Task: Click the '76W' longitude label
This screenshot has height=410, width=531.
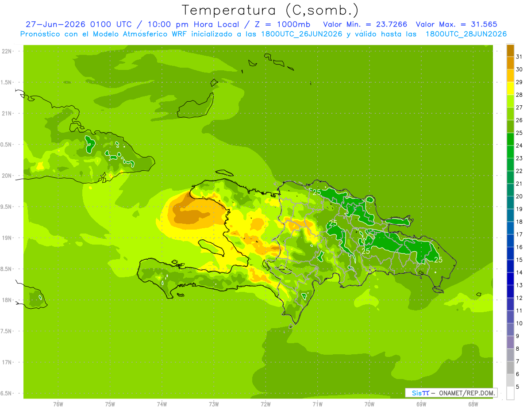Action: tap(58, 404)
